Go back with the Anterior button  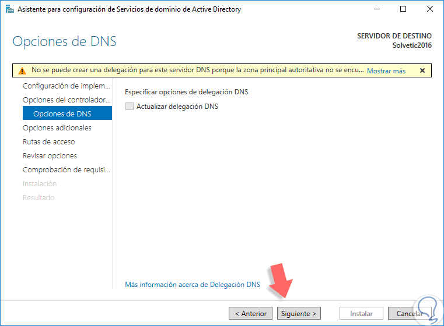pos(251,313)
